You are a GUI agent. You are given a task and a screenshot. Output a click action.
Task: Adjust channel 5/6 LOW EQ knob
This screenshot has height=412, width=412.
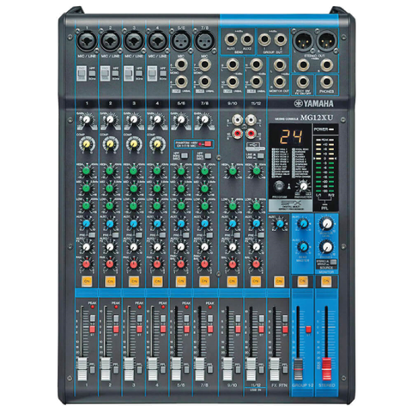pos(181,205)
